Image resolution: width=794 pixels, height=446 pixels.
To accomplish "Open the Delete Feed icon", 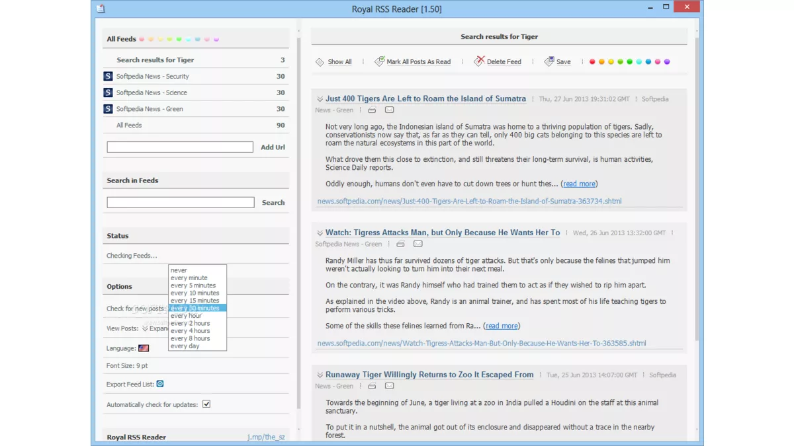I will tap(479, 60).
